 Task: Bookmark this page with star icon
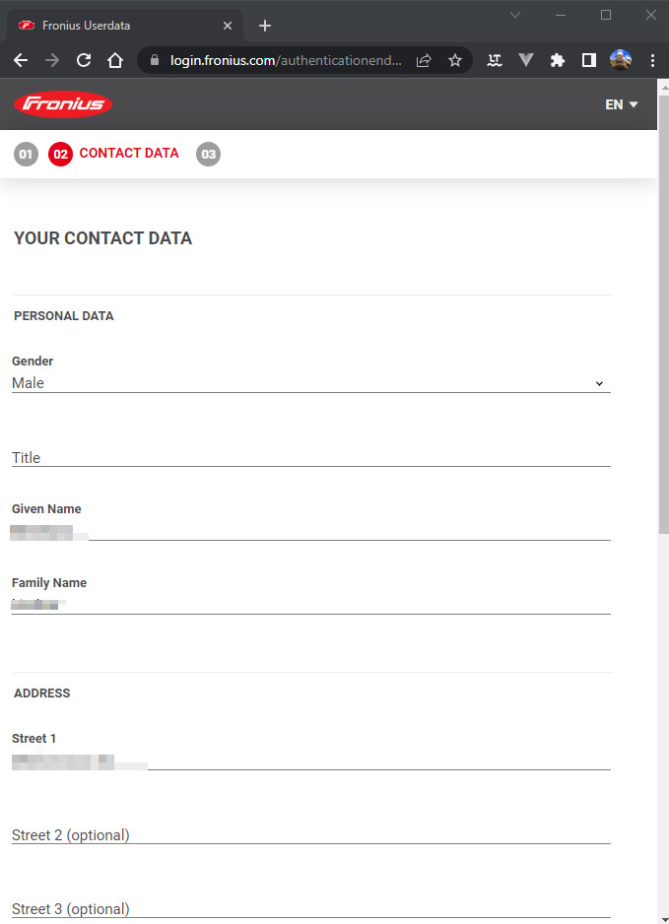[x=455, y=60]
